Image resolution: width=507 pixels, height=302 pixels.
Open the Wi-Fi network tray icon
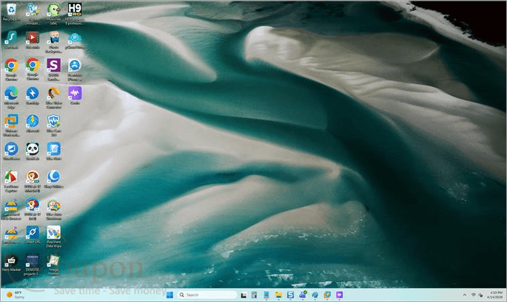coord(474,295)
